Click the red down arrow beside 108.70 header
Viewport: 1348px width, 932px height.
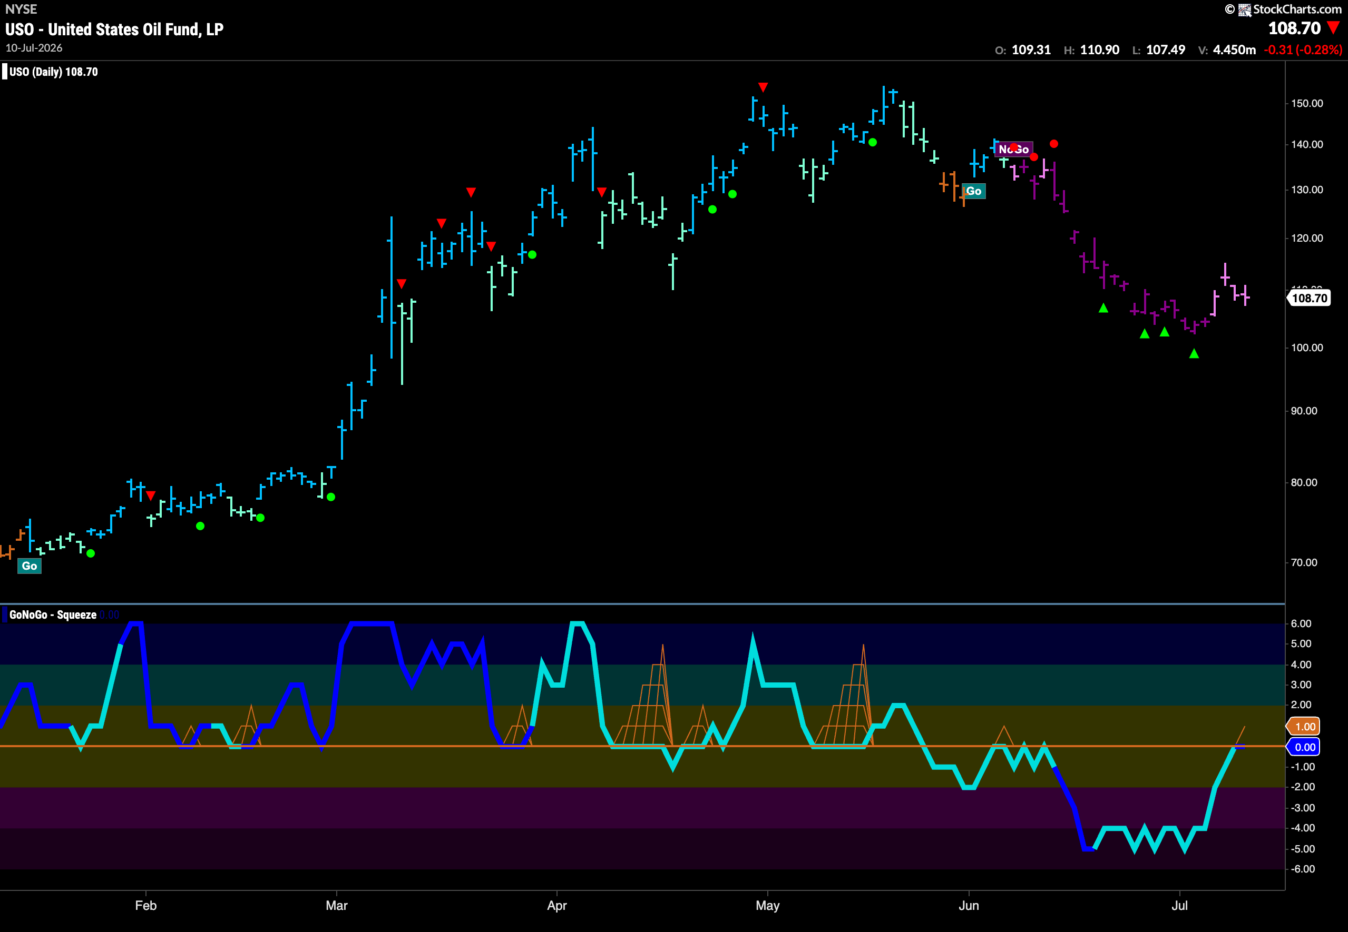click(1333, 27)
